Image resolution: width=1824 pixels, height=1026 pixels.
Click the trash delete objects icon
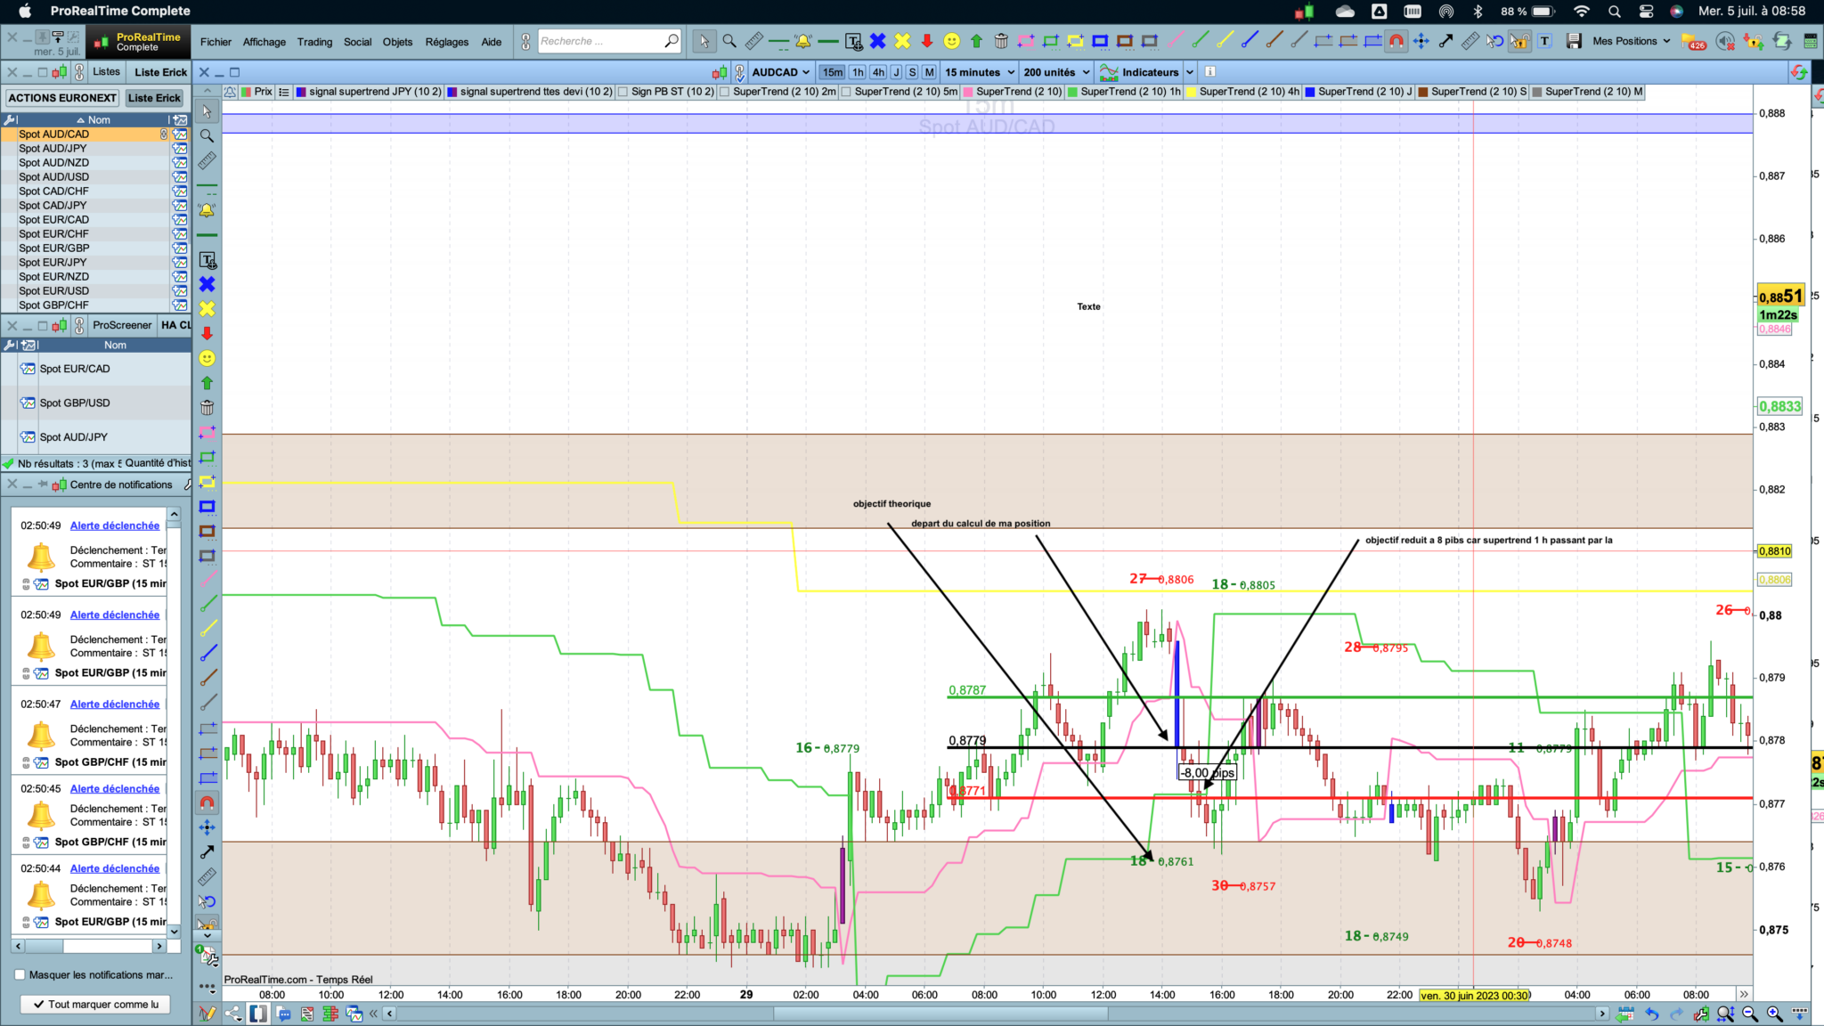[x=1001, y=41]
